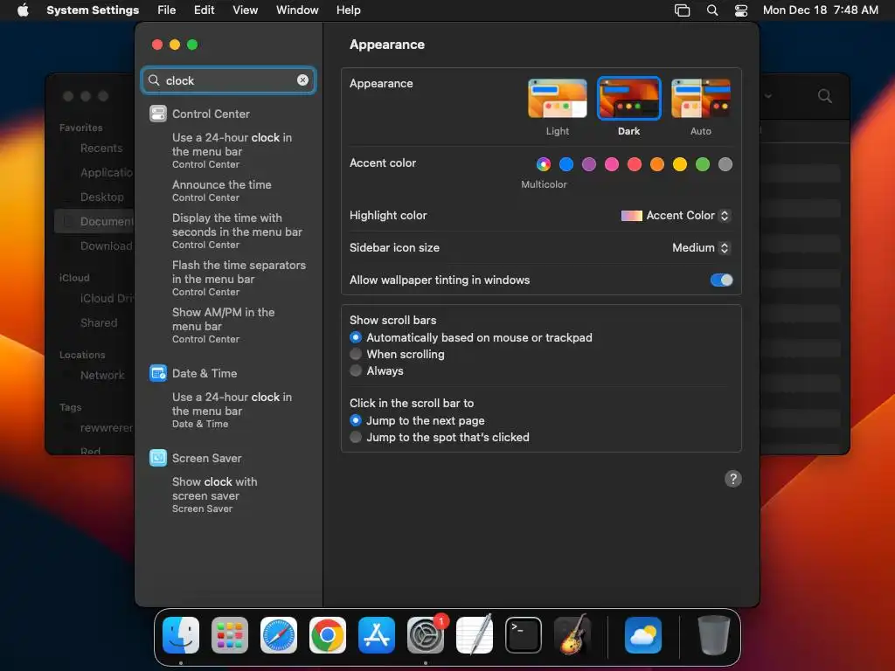
Task: Choose yellow accent color
Action: [x=680, y=164]
